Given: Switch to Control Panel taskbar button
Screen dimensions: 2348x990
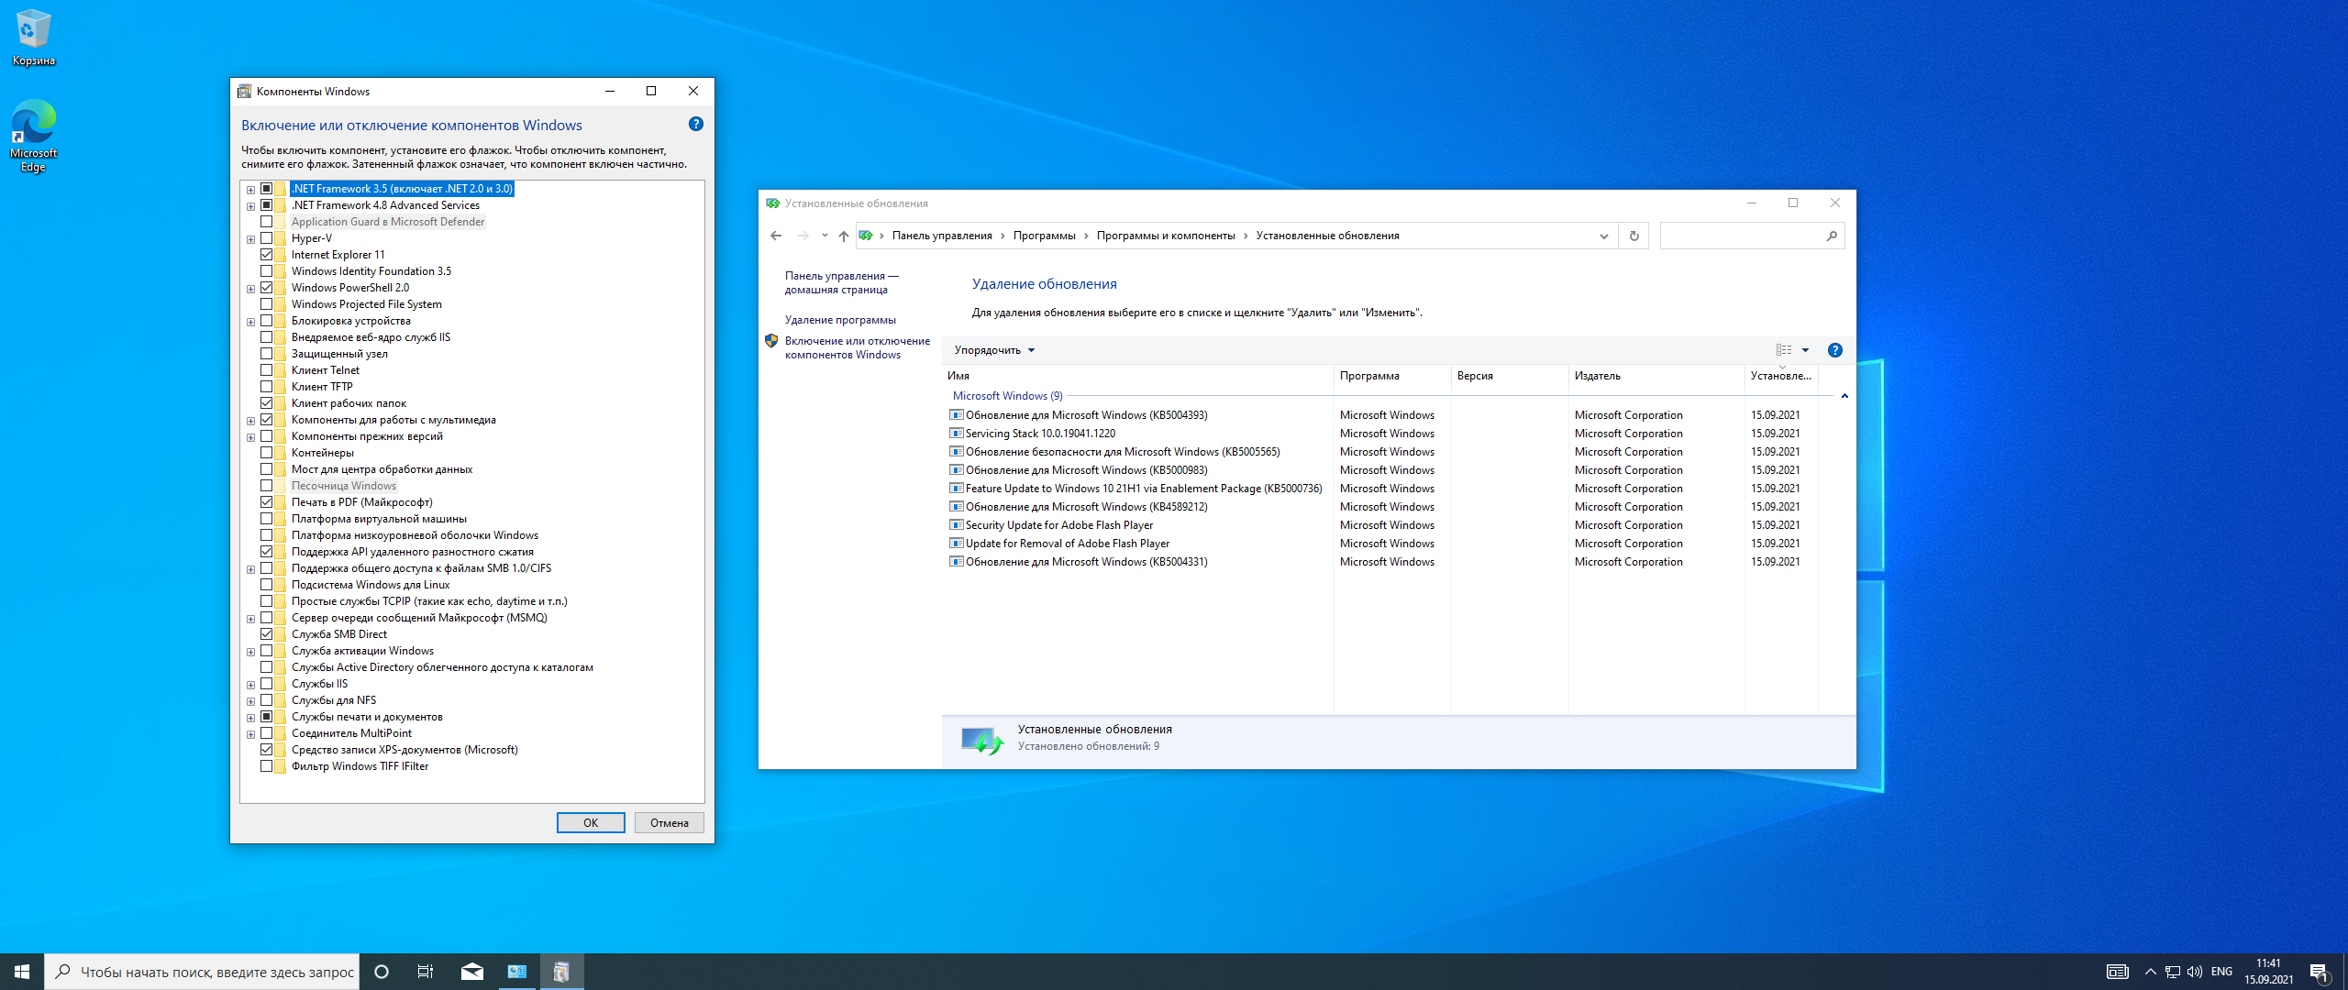Looking at the screenshot, I should click(517, 972).
